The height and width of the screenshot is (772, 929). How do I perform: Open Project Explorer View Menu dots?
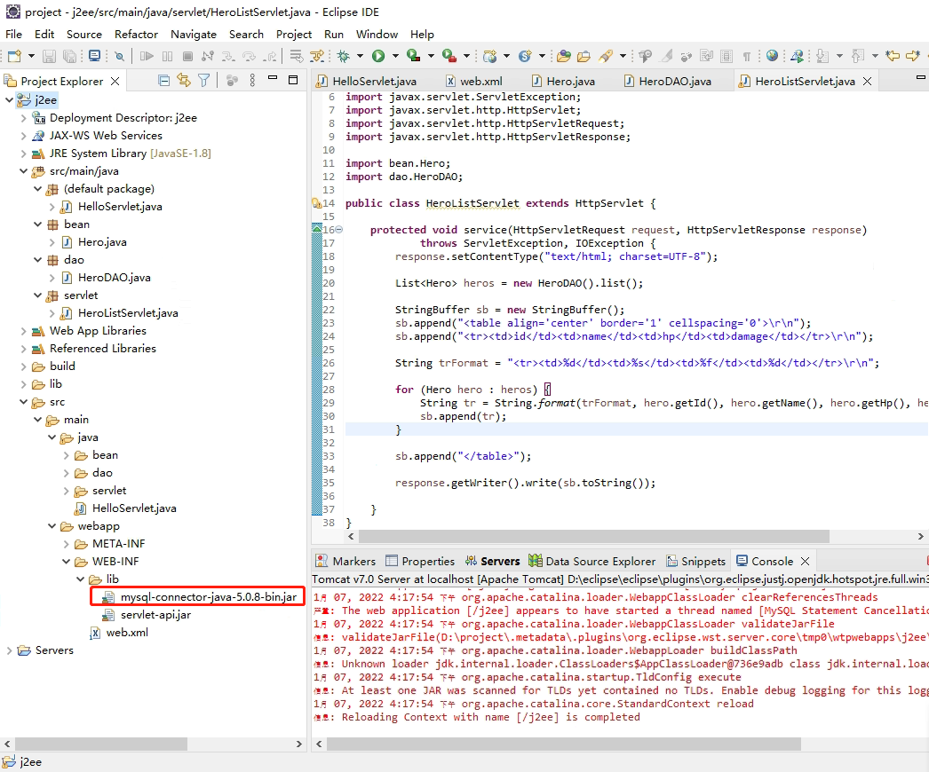point(252,81)
